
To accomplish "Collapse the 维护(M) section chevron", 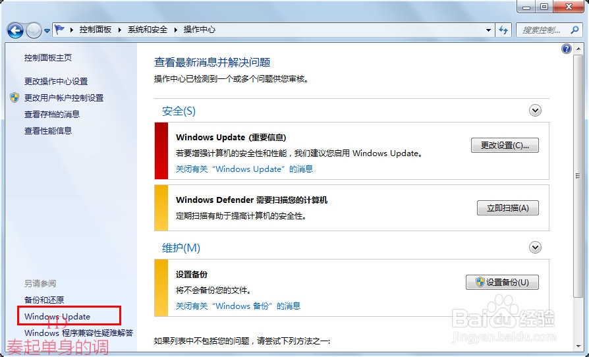I will pos(535,248).
